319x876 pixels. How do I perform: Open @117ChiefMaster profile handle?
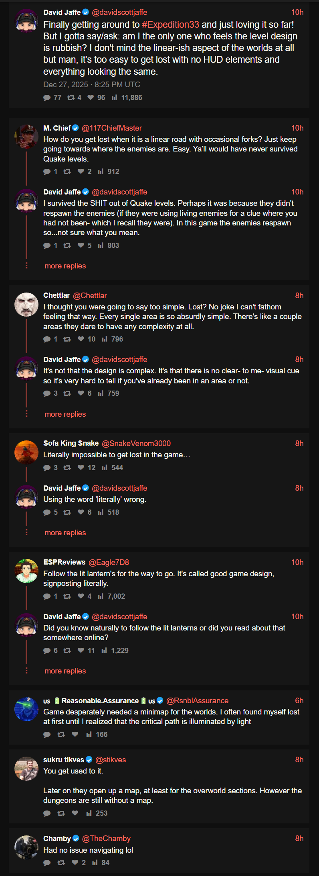(112, 128)
